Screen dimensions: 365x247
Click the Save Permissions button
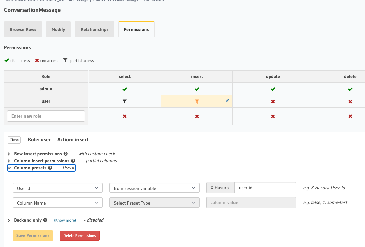pyautogui.click(x=33, y=235)
